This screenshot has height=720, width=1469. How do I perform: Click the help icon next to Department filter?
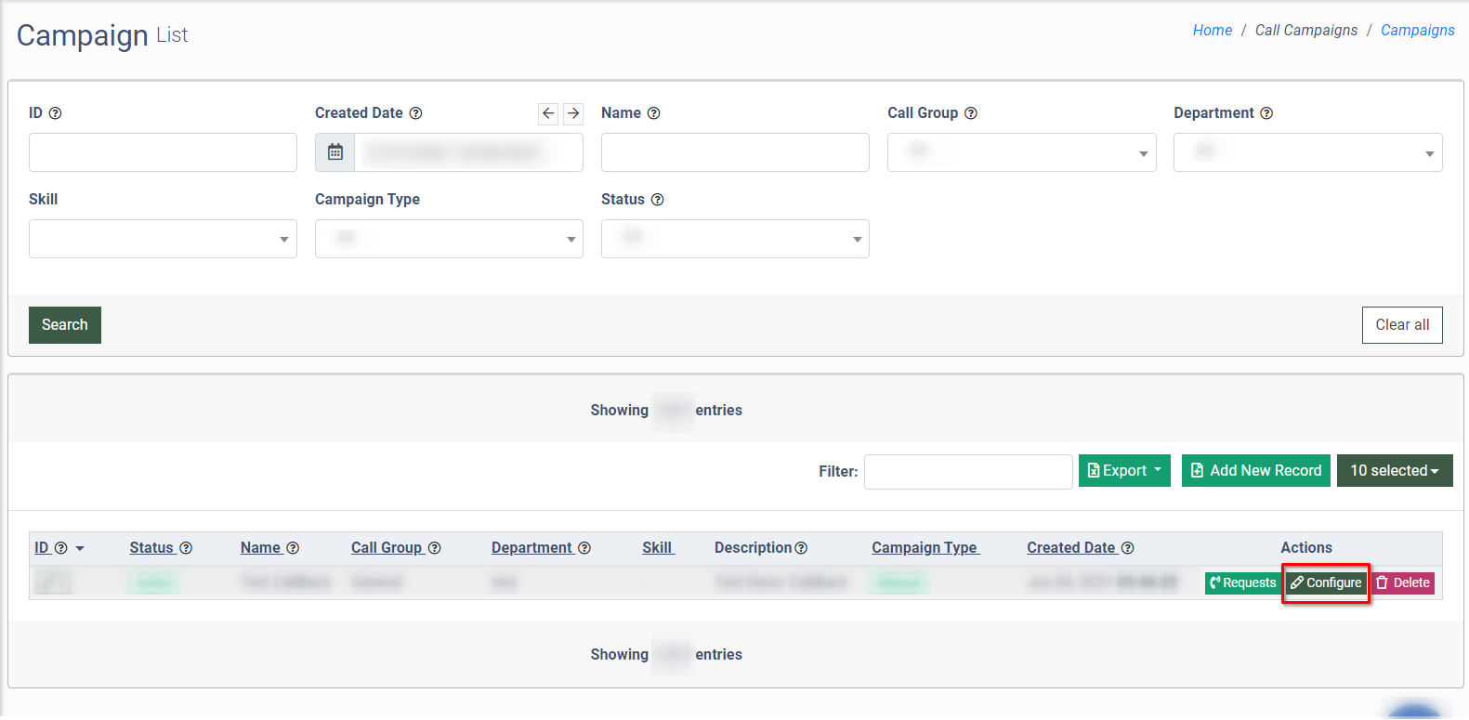pos(1266,113)
